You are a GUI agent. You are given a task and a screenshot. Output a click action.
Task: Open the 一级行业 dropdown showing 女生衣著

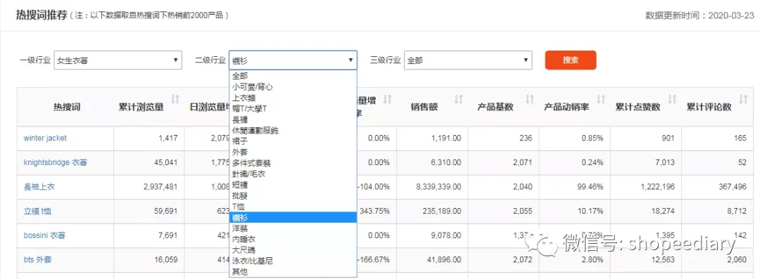click(x=118, y=60)
